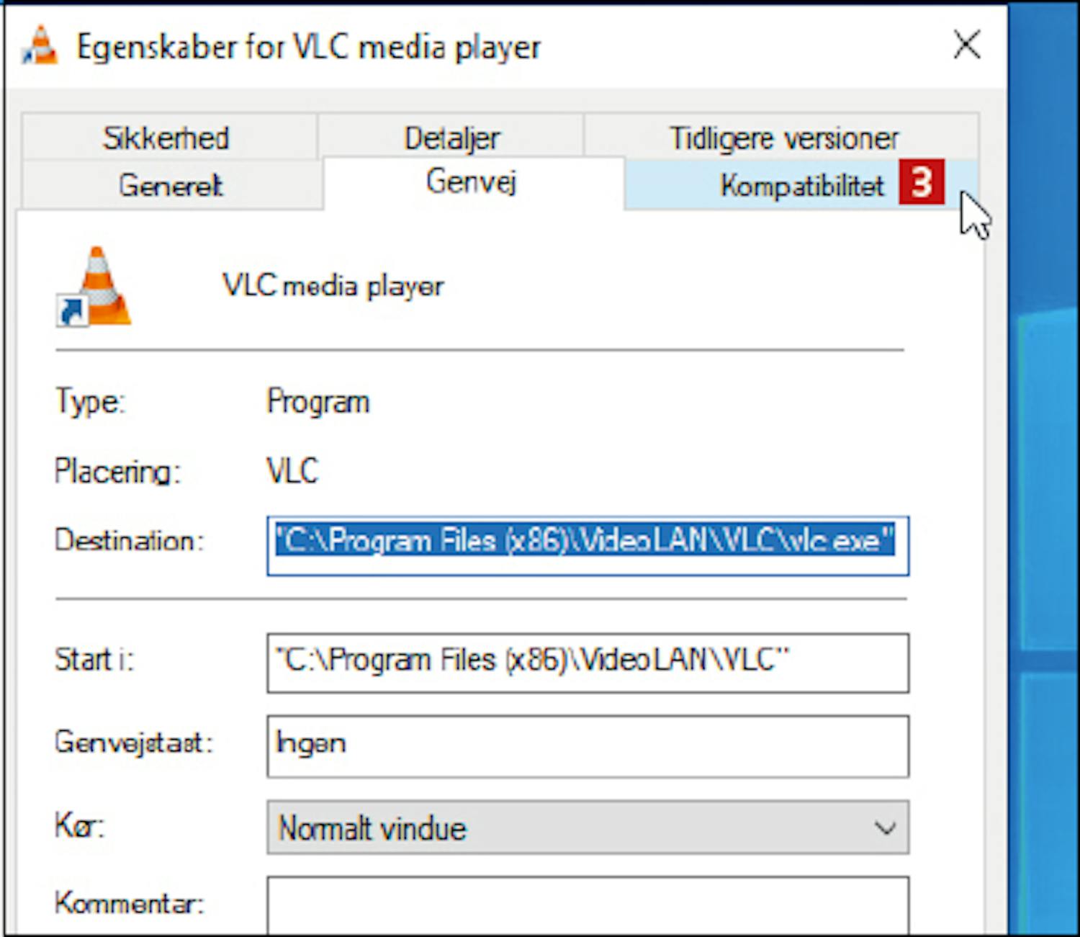1080x937 pixels.
Task: Expand the Normalt vindue dropdown arrow
Action: tap(885, 828)
